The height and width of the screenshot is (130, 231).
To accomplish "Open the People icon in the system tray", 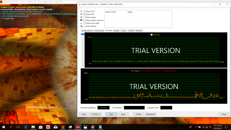I will (x=191, y=127).
